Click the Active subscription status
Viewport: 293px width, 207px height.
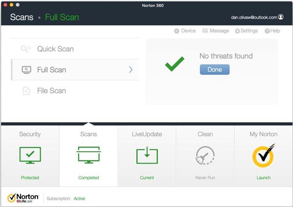(79, 199)
